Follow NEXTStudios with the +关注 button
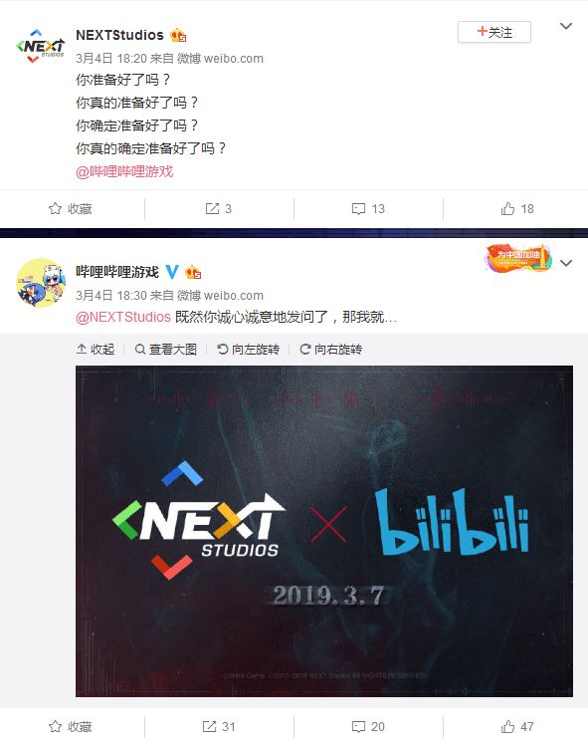588x744 pixels. click(494, 32)
